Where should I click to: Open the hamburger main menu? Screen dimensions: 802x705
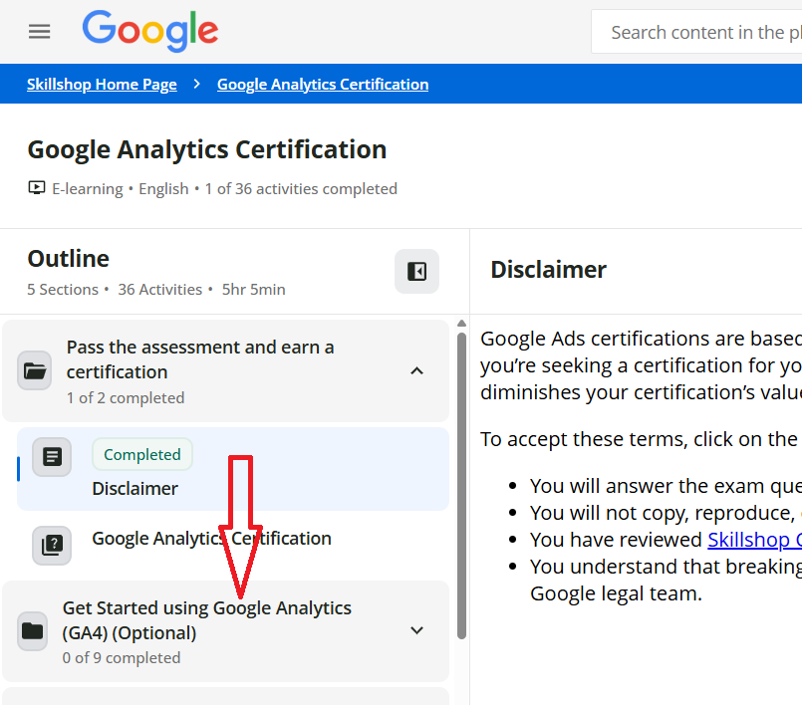coord(39,32)
